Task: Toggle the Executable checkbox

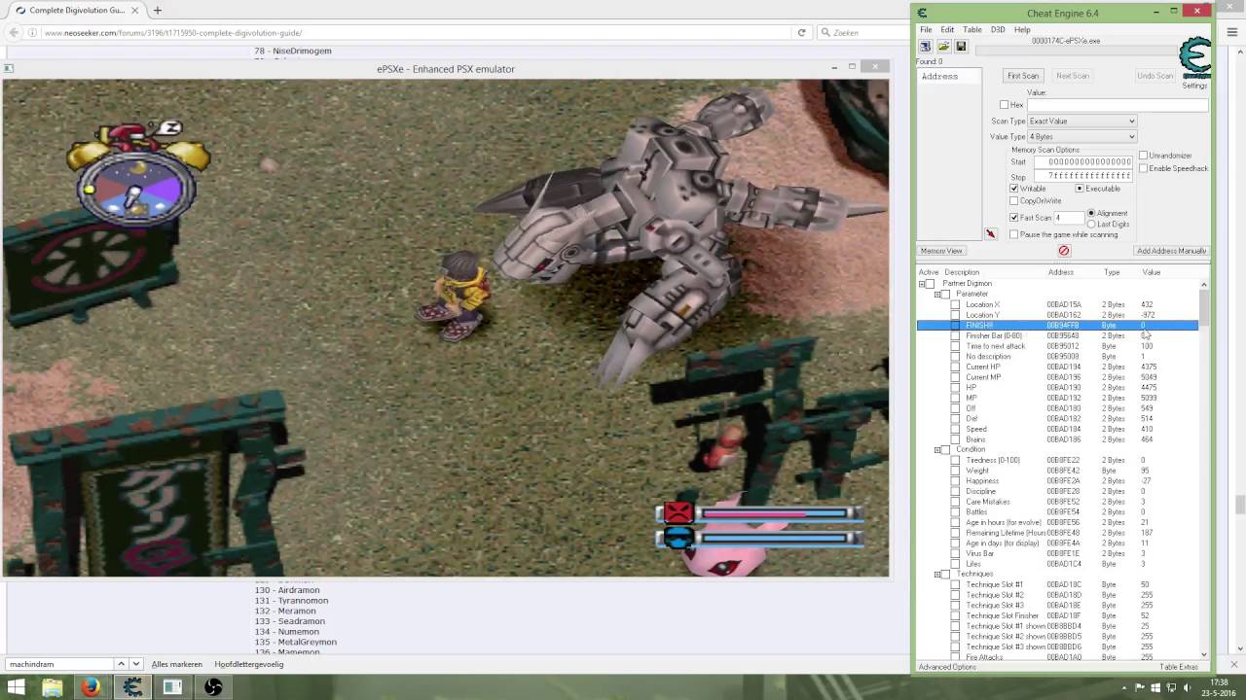Action: pyautogui.click(x=1079, y=189)
